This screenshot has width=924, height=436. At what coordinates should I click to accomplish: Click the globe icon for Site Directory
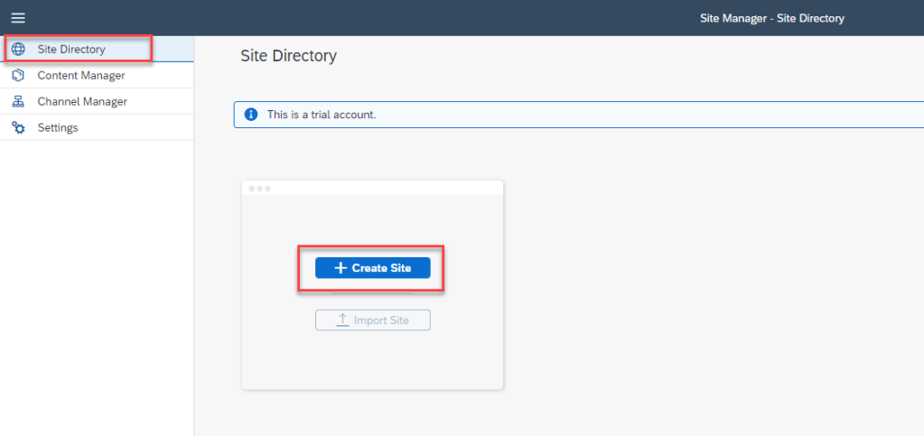pos(18,50)
